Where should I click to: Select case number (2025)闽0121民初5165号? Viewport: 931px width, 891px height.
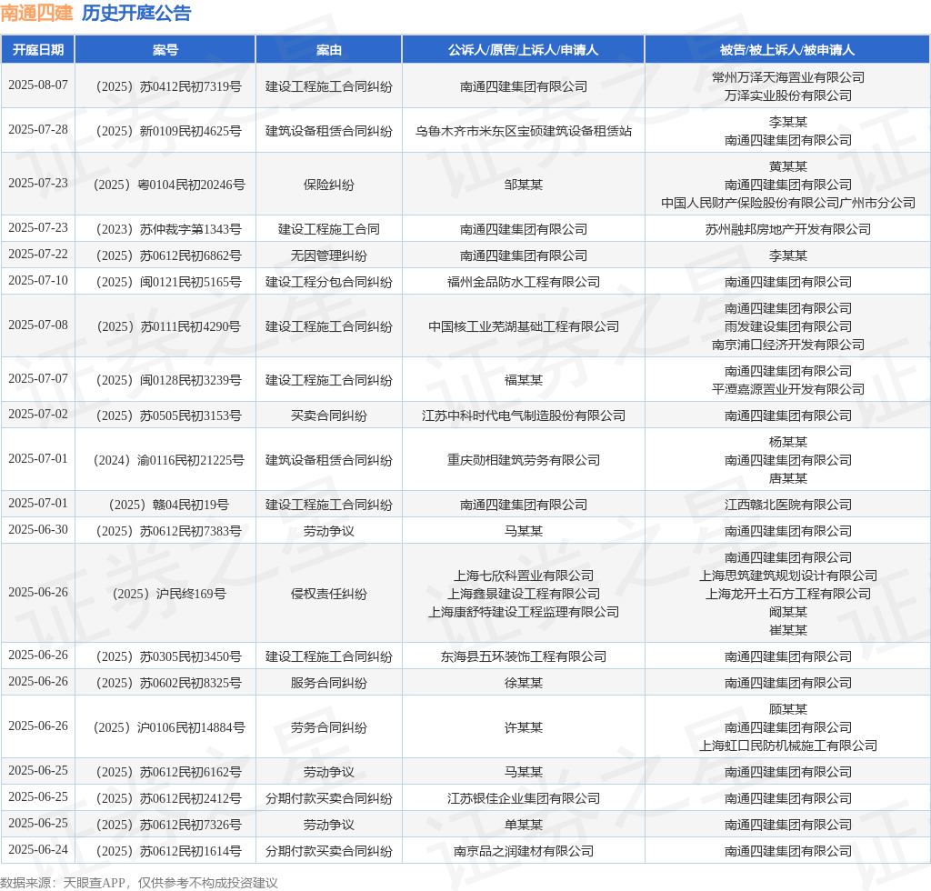pos(168,282)
